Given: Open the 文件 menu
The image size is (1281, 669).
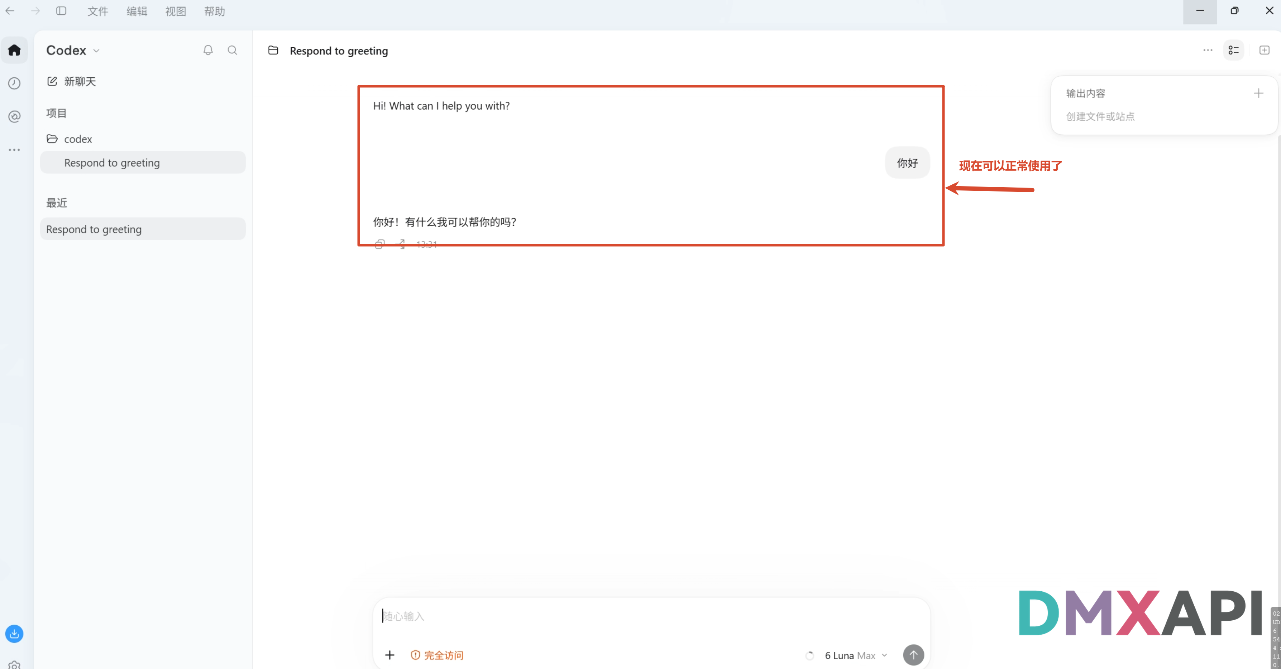Looking at the screenshot, I should pyautogui.click(x=98, y=11).
